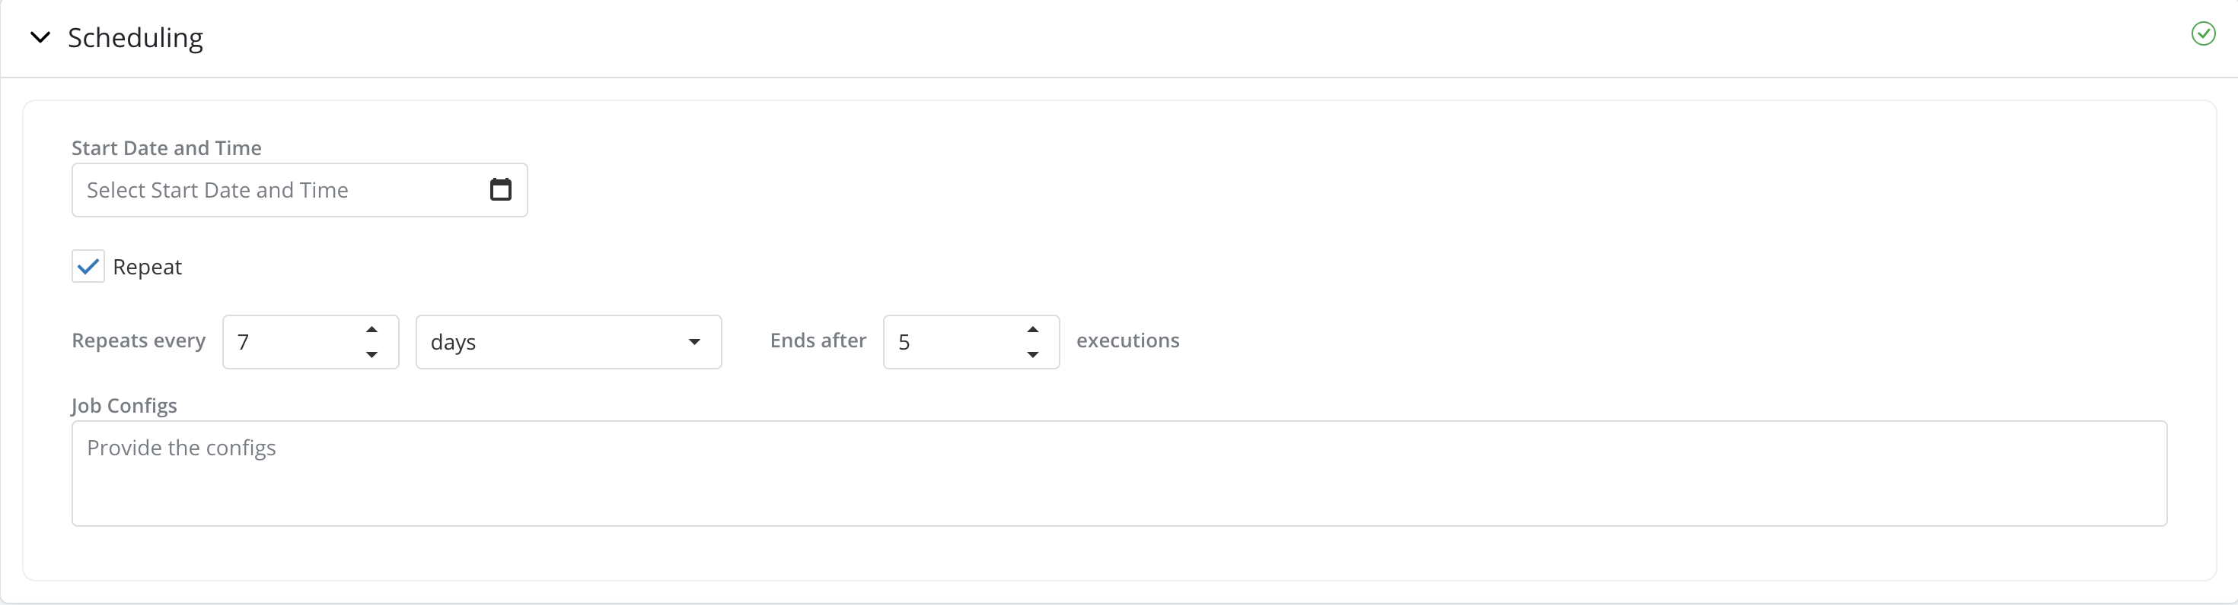This screenshot has height=605, width=2238.
Task: Focus the Select Start Date and Time field
Action: click(278, 190)
